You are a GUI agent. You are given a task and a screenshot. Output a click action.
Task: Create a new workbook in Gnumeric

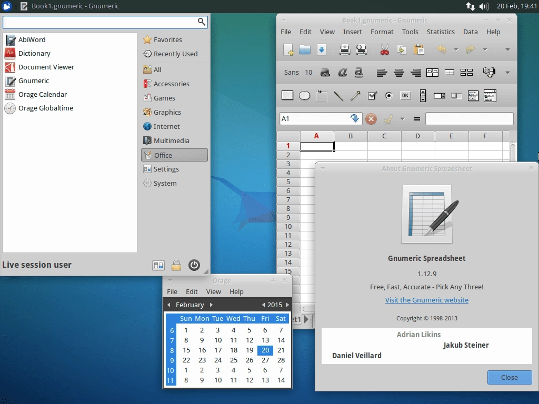pyautogui.click(x=288, y=49)
